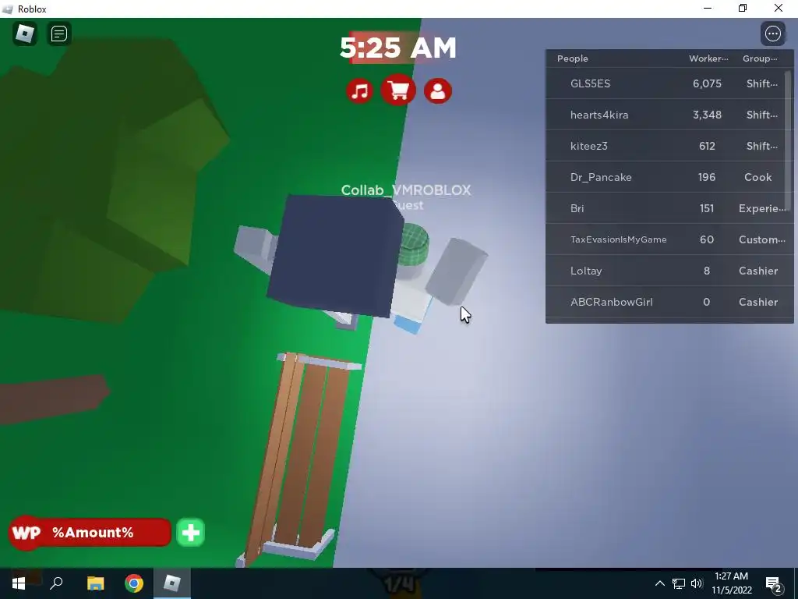Select player Dr_Pancake in the leaderboard
Image resolution: width=798 pixels, height=599 pixels.
point(666,177)
